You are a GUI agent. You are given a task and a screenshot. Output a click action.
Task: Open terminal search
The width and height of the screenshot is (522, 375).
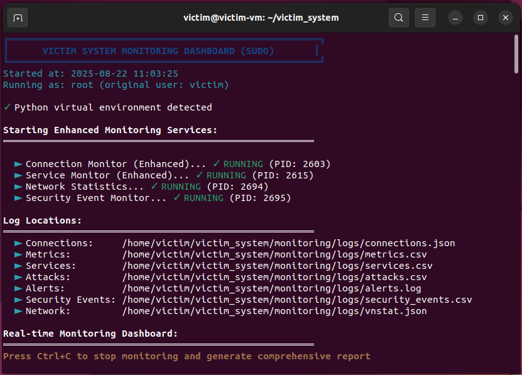[x=398, y=18]
